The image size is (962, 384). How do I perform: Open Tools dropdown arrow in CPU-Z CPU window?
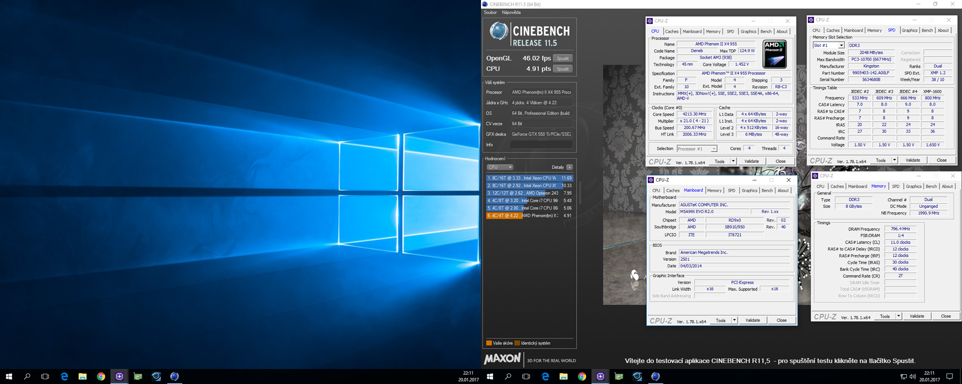coord(733,161)
